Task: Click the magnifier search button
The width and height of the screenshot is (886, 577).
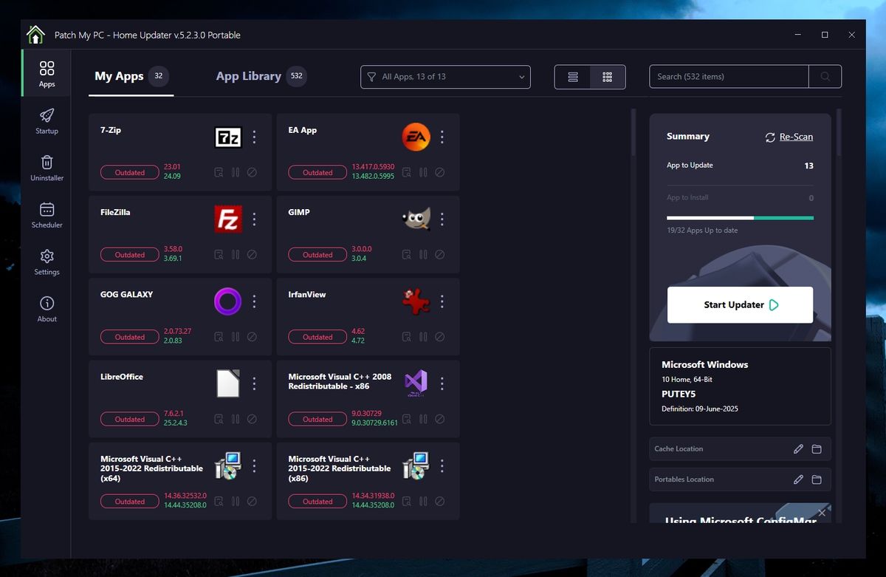Action: pyautogui.click(x=825, y=77)
